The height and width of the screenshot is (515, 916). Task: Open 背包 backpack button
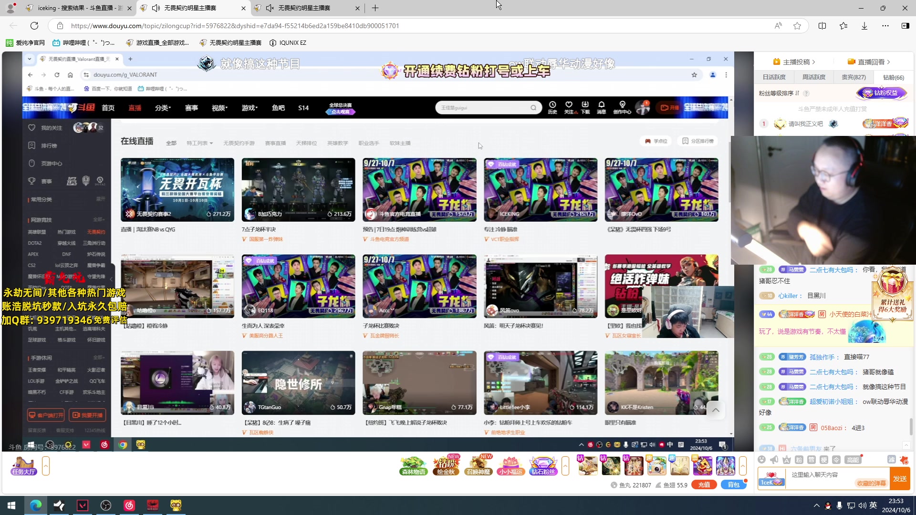pyautogui.click(x=733, y=485)
